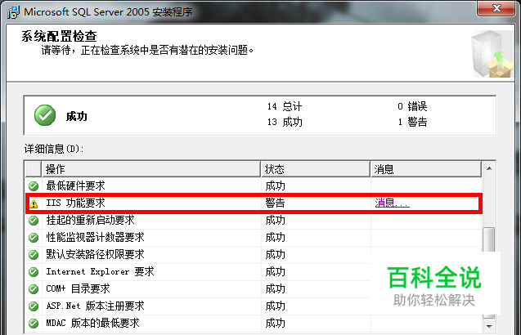
Task: Click the success icon beside 默认安装路径权限要求
Action: click(x=34, y=255)
